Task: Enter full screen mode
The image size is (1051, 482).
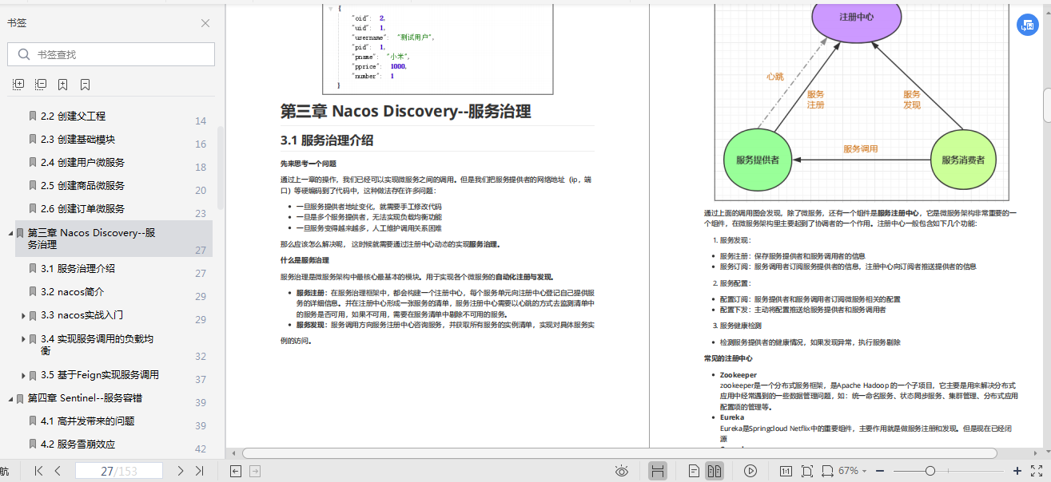Action: coord(1037,471)
